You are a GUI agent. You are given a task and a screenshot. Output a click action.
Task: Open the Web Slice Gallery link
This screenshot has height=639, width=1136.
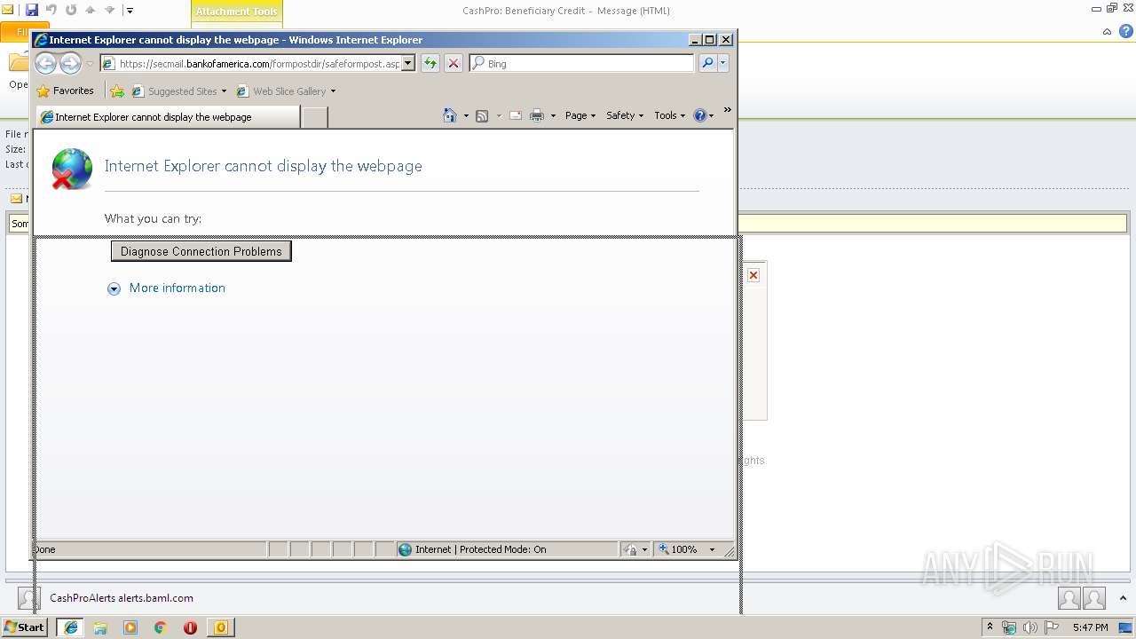pos(281,91)
